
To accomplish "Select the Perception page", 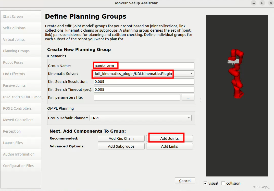I will [x=21, y=131].
